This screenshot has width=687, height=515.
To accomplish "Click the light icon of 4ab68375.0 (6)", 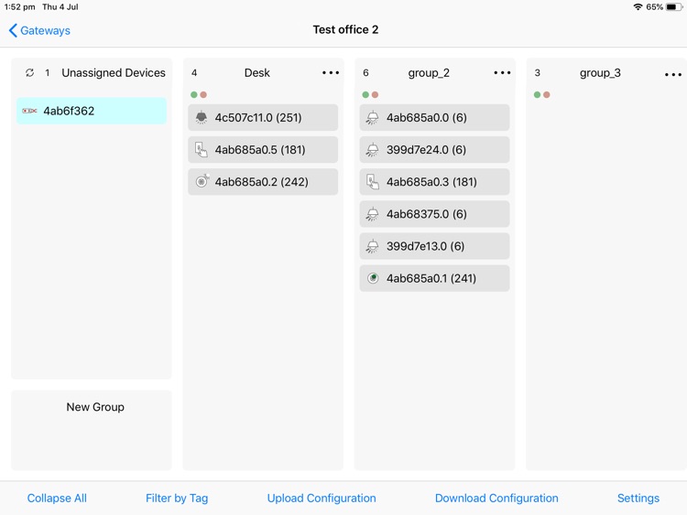I will 373,214.
